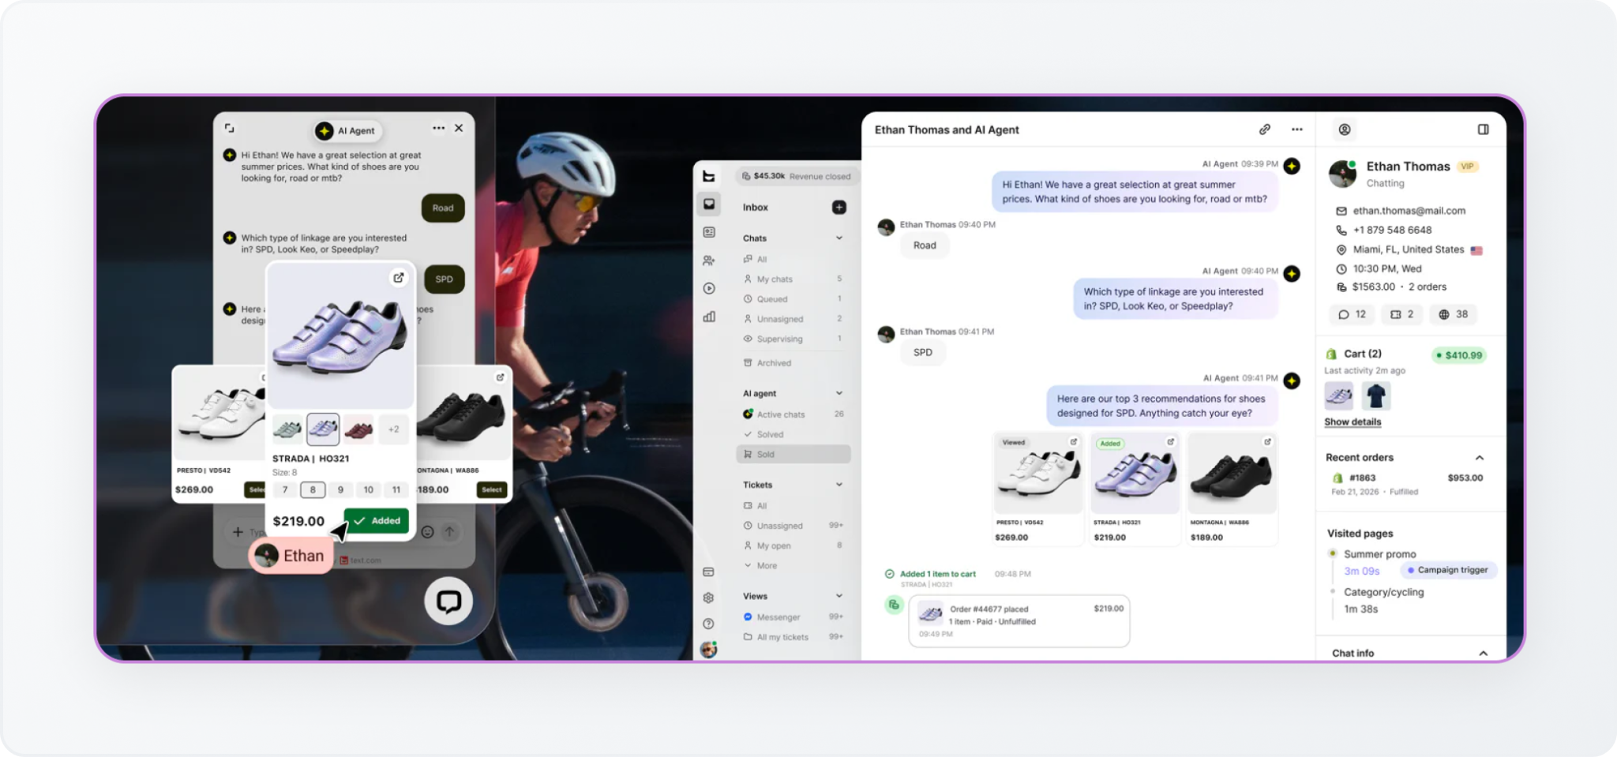The height and width of the screenshot is (757, 1617).
Task: Toggle the details sidebar panel icon
Action: click(1483, 129)
